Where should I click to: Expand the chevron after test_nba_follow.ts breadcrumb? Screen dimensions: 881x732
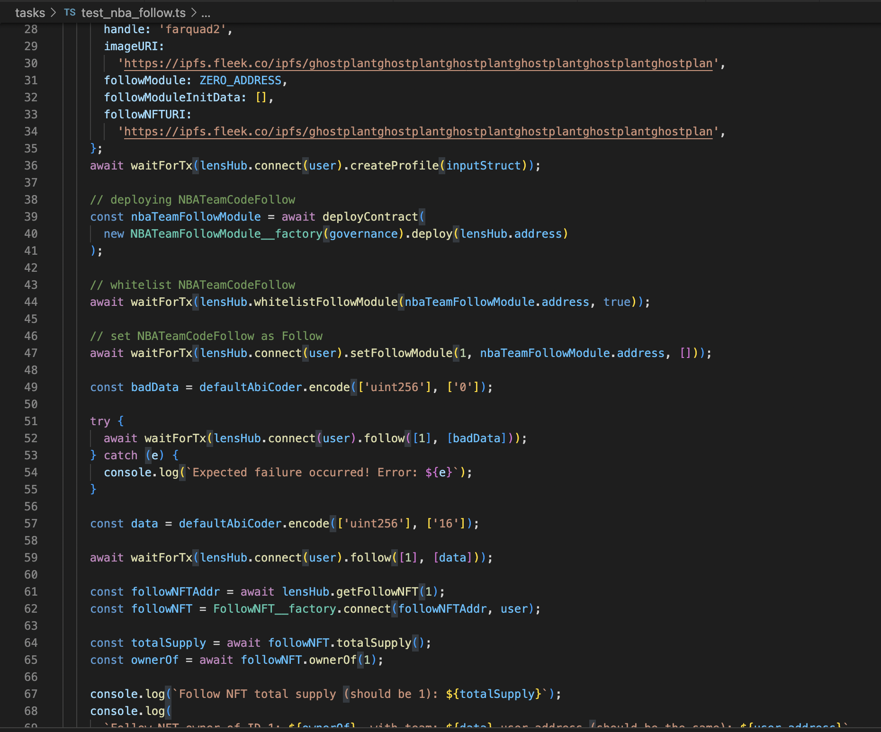point(193,13)
